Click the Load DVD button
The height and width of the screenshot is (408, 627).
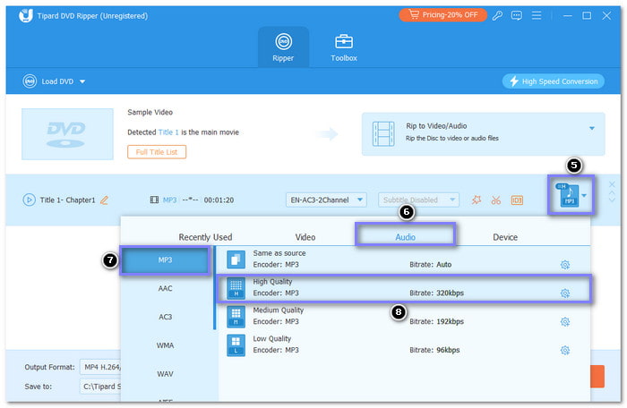57,81
